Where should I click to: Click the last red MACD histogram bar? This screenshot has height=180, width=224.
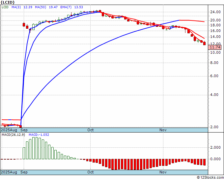(x=205, y=162)
